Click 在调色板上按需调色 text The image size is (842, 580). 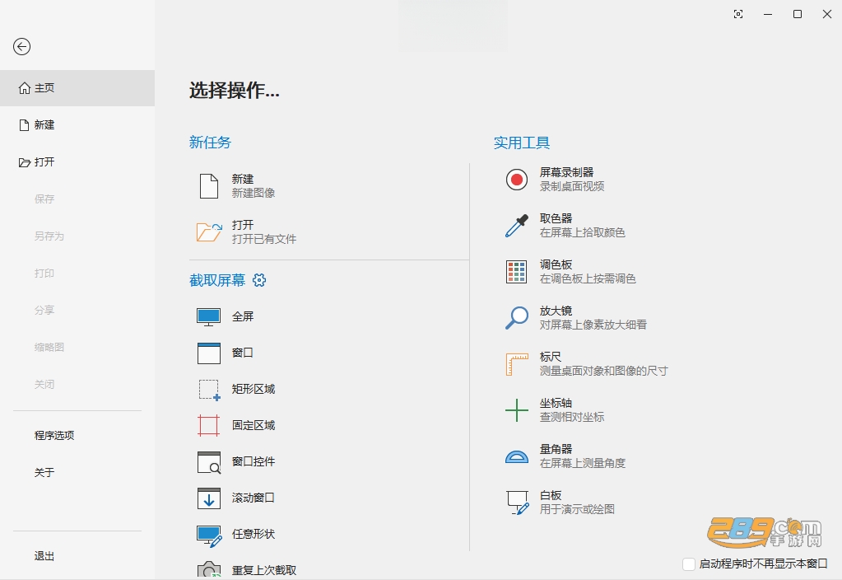(588, 279)
